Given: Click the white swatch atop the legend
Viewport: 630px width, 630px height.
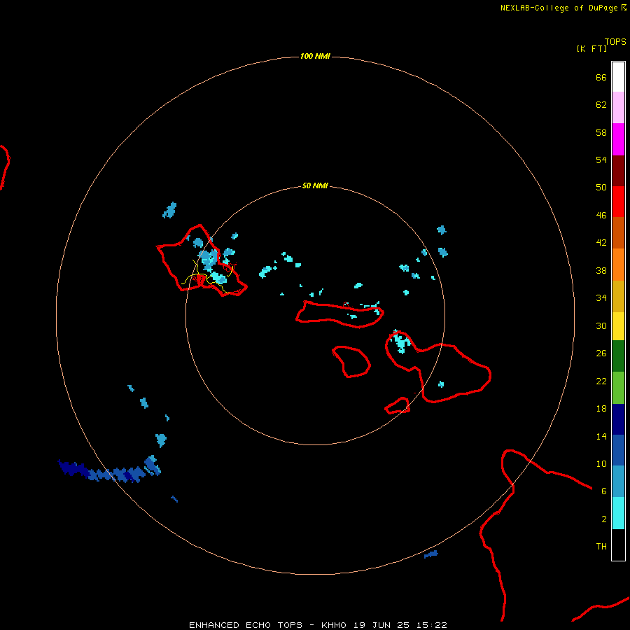Looking at the screenshot, I should pos(618,77).
